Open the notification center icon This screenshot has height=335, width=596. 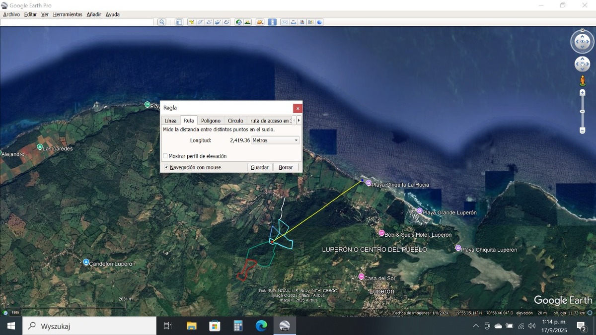tap(581, 326)
